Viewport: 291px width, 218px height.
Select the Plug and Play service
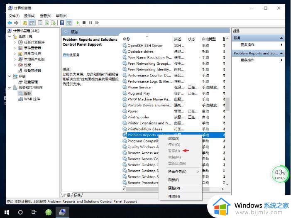click(139, 93)
